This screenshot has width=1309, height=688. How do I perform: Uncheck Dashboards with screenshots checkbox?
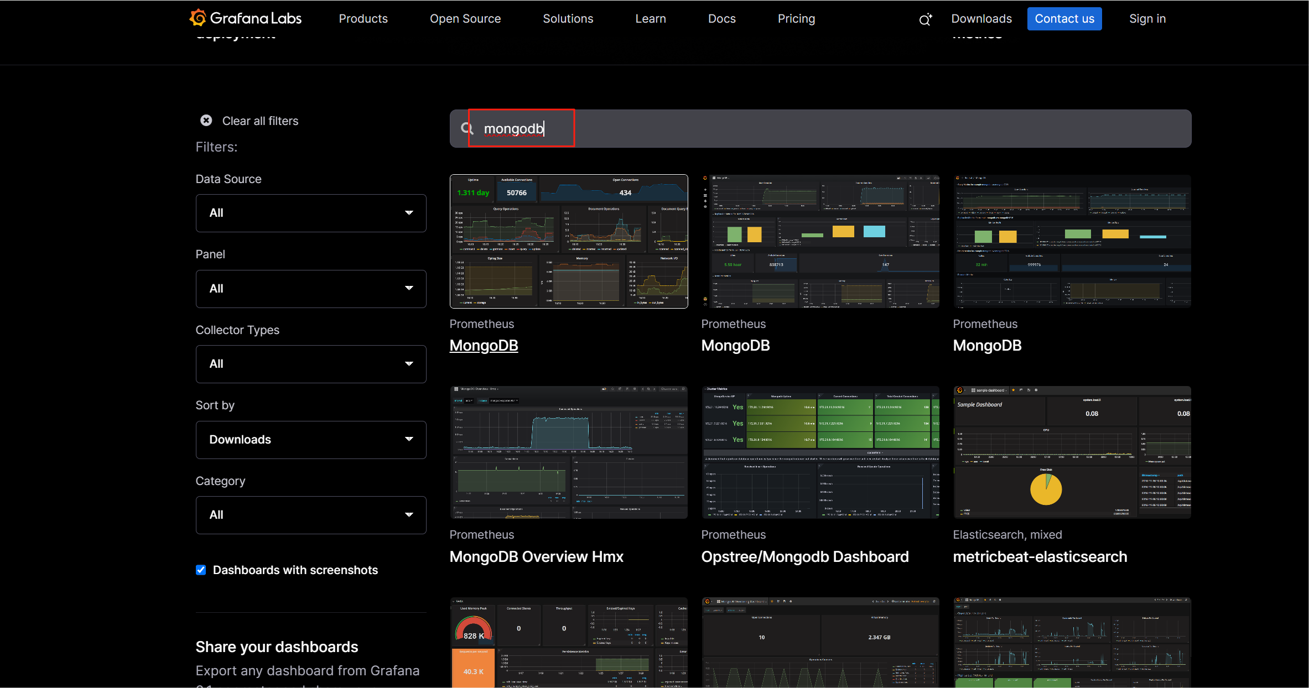click(x=201, y=570)
